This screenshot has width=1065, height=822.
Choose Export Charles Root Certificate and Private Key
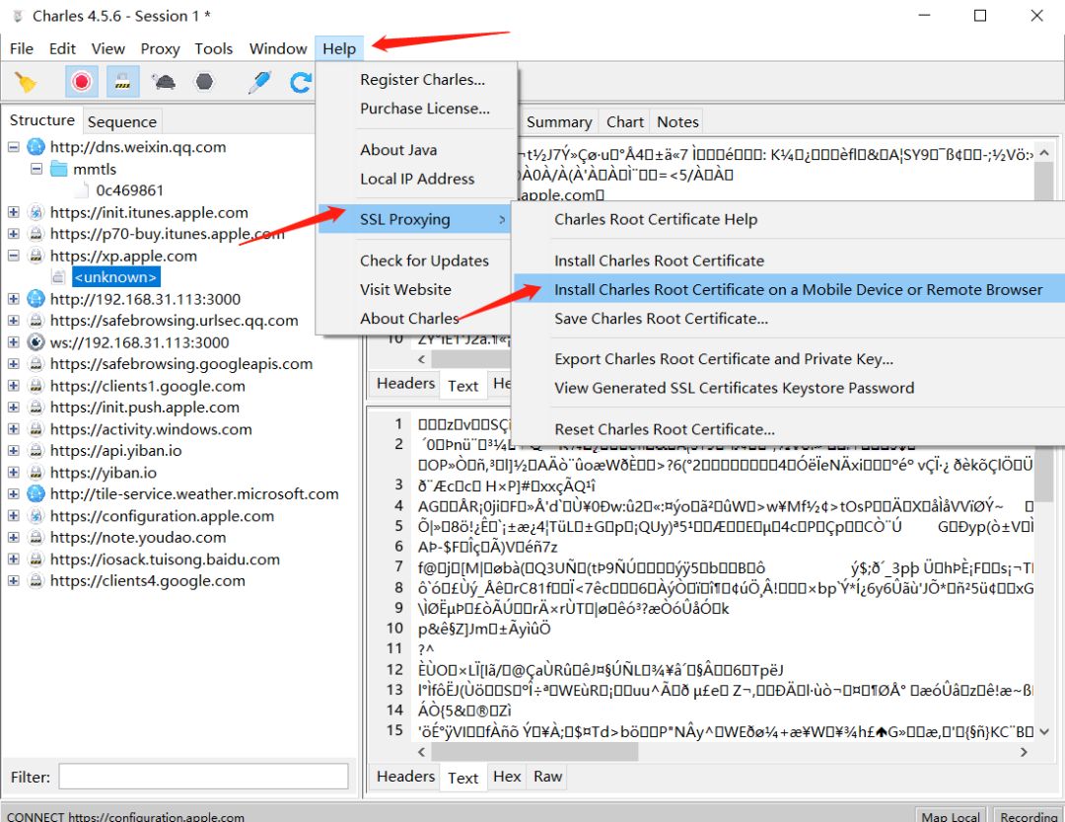pos(724,359)
